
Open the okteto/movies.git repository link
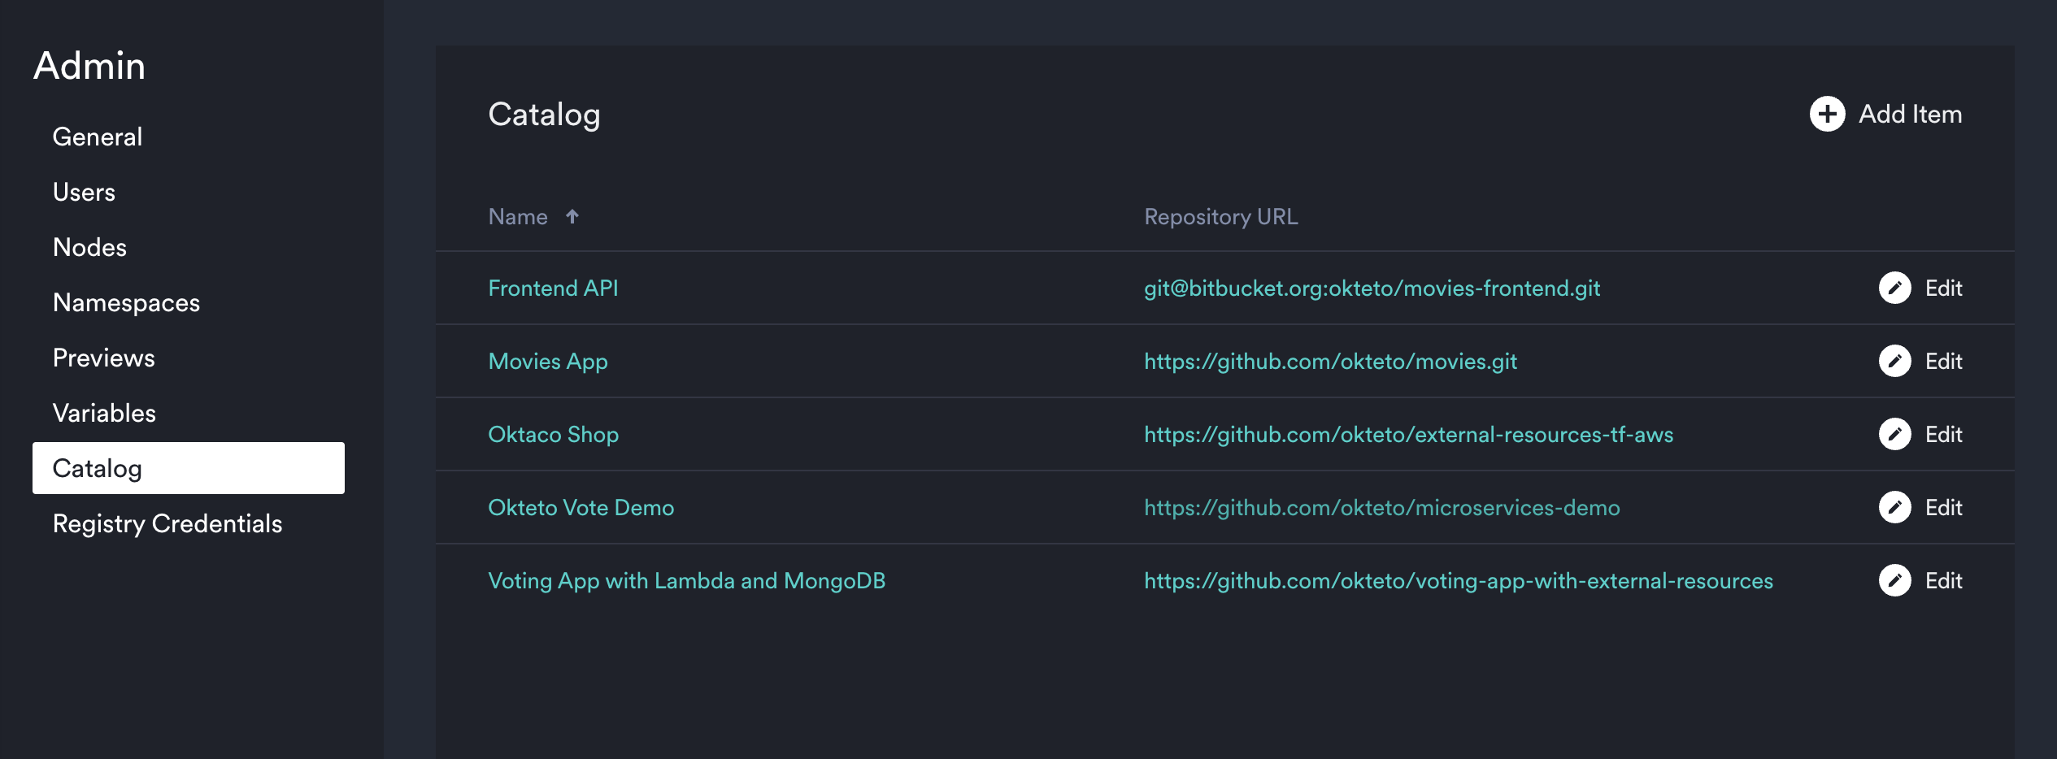[1330, 361]
